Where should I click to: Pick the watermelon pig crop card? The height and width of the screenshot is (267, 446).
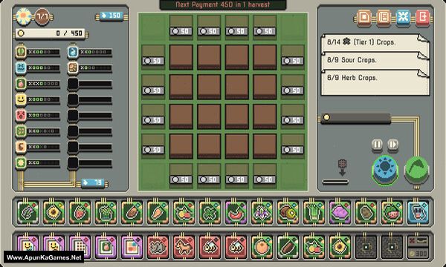click(x=392, y=213)
